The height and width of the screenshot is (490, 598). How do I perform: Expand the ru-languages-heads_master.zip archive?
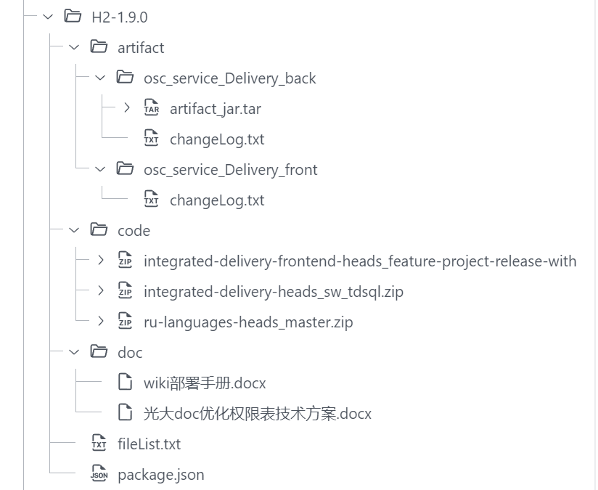coord(100,322)
